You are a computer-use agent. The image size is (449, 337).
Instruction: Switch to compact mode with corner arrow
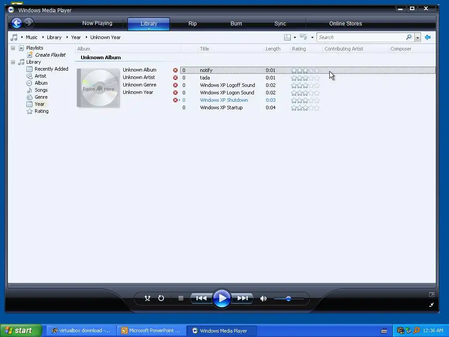coord(431,305)
